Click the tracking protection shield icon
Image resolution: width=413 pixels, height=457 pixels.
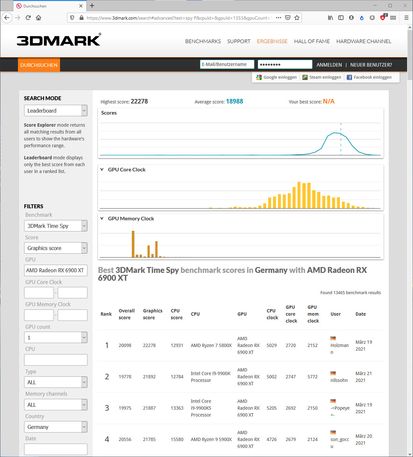click(x=72, y=18)
